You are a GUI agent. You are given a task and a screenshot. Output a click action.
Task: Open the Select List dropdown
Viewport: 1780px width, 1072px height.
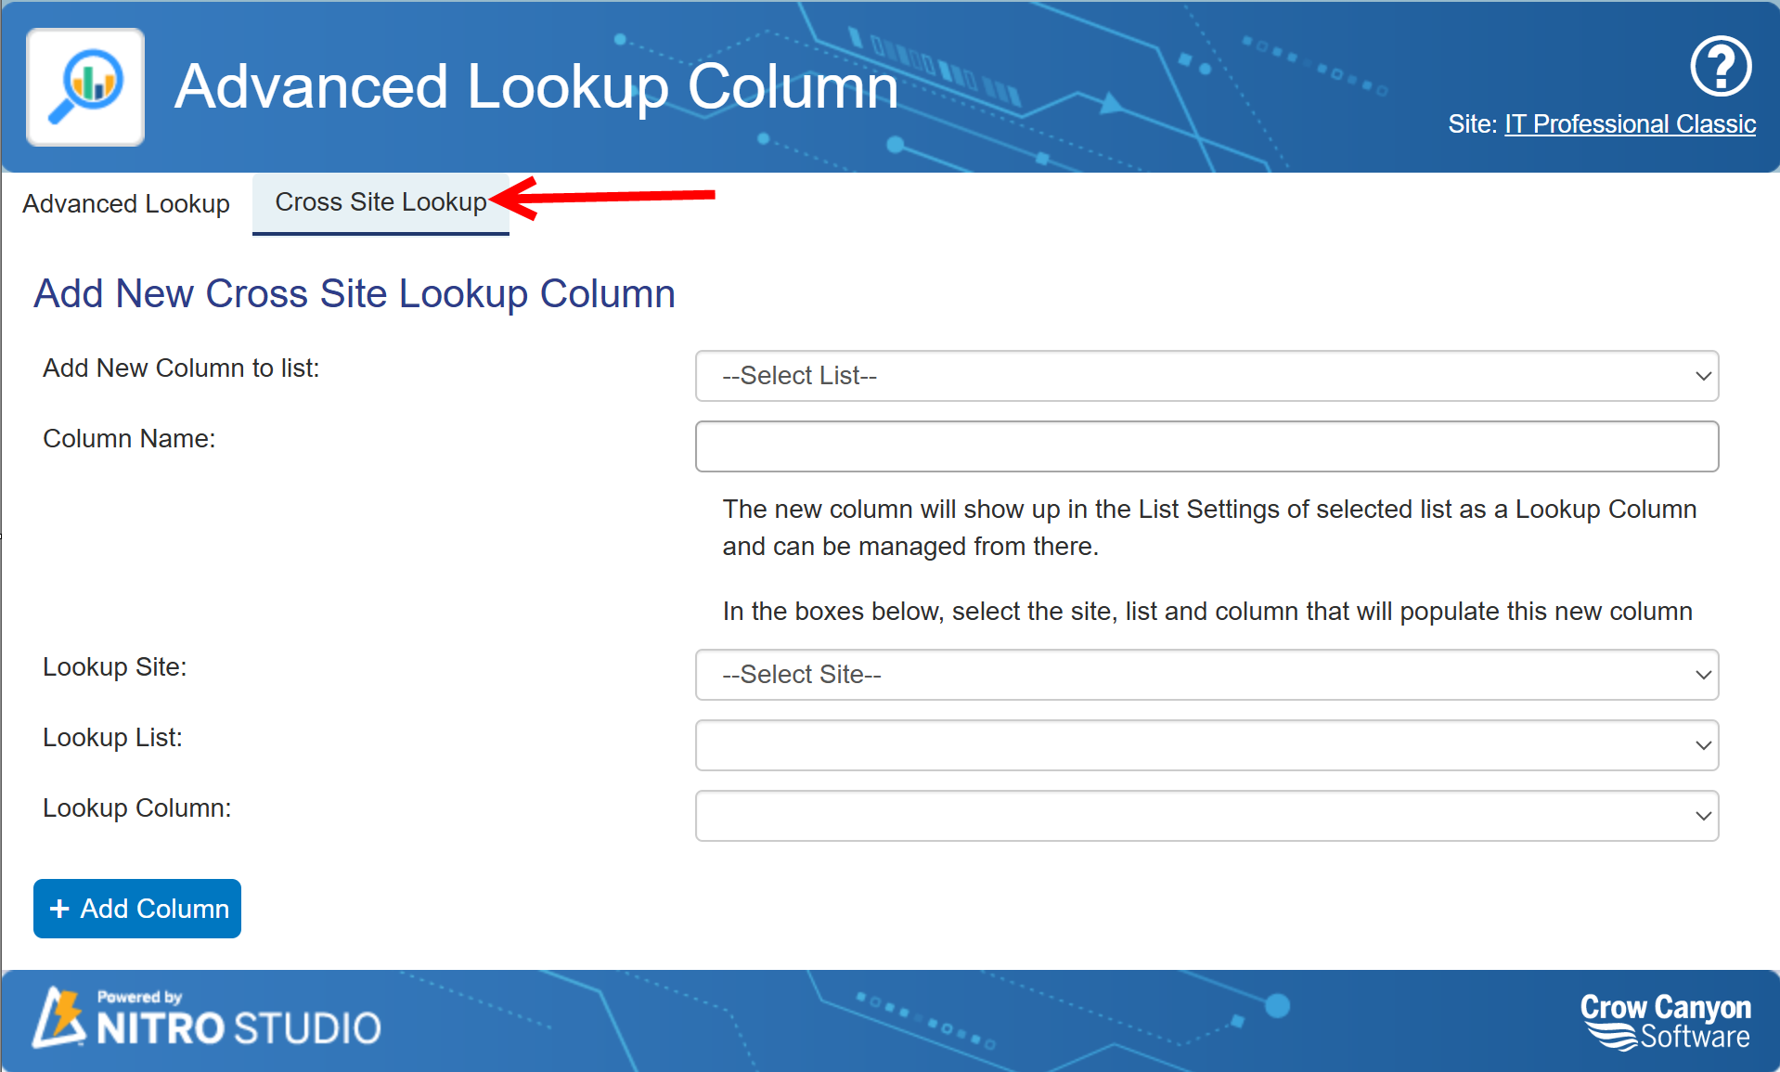pyautogui.click(x=1206, y=376)
